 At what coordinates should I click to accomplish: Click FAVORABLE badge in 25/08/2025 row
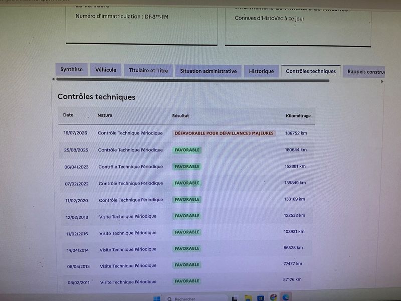(x=187, y=150)
